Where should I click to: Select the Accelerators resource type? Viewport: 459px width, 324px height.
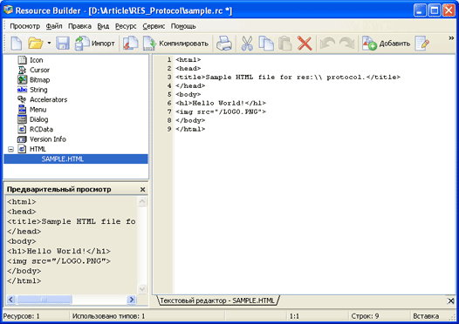[x=43, y=99]
